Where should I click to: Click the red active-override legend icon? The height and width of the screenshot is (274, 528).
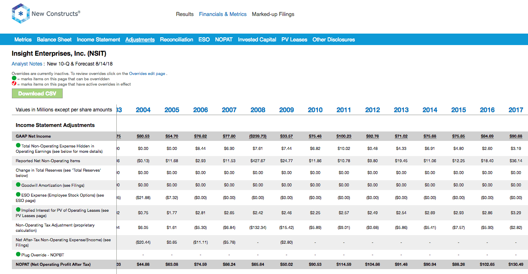coord(14,84)
